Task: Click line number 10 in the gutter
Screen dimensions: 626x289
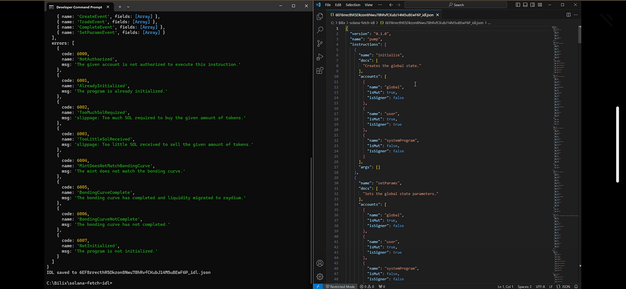Action: (x=337, y=76)
